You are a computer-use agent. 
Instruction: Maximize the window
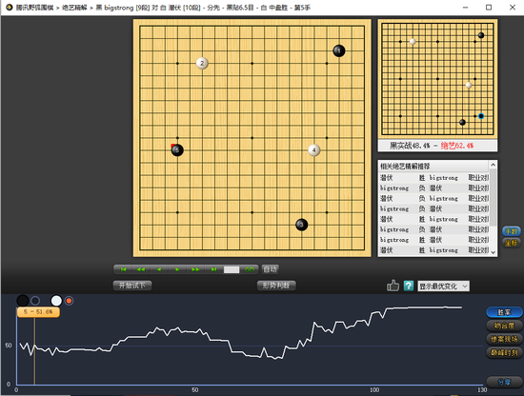coord(489,7)
